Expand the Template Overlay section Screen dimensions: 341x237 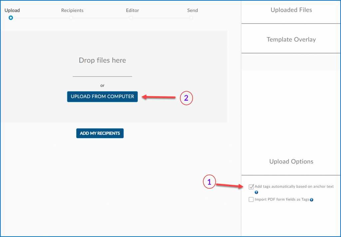pos(291,40)
